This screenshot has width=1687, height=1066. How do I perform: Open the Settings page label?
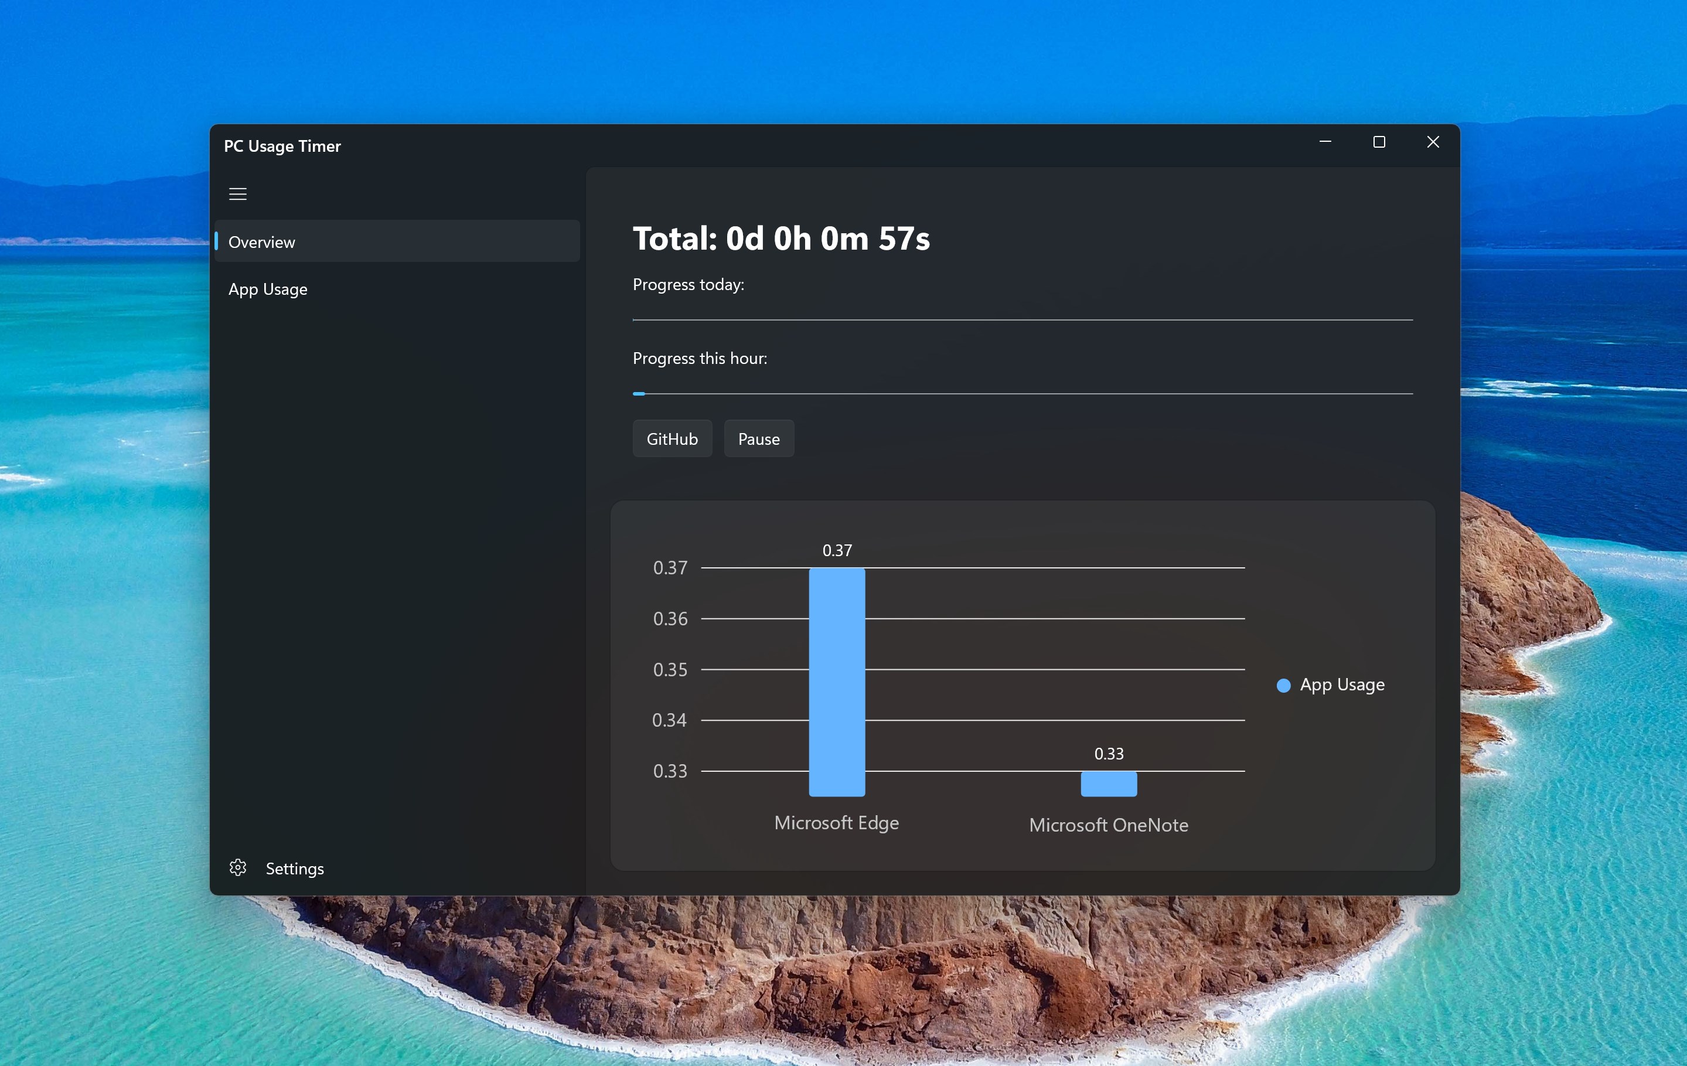[x=294, y=869]
